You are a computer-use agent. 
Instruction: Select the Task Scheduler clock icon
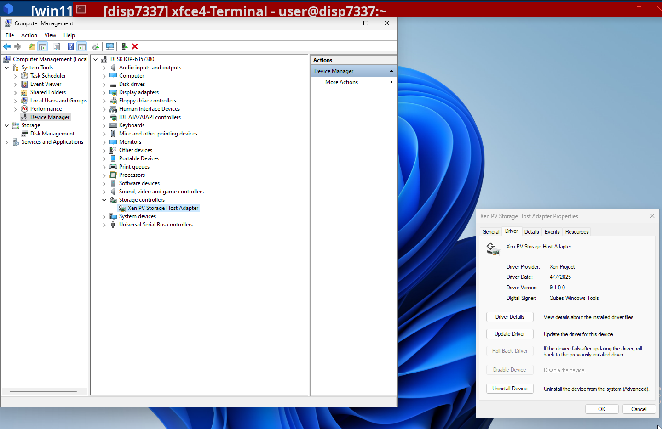[x=24, y=76]
